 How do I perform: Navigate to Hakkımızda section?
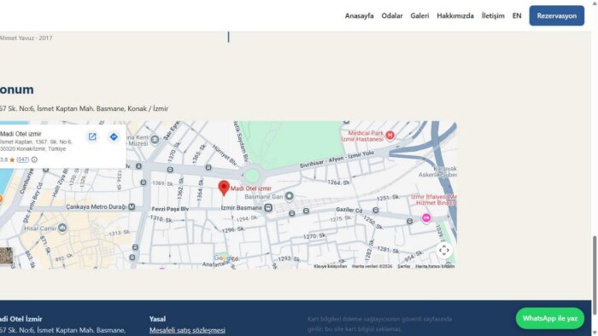click(x=455, y=15)
